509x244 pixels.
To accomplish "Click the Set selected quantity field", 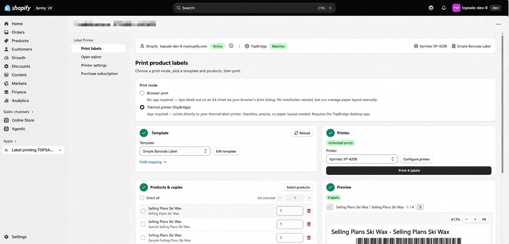I will (295, 198).
